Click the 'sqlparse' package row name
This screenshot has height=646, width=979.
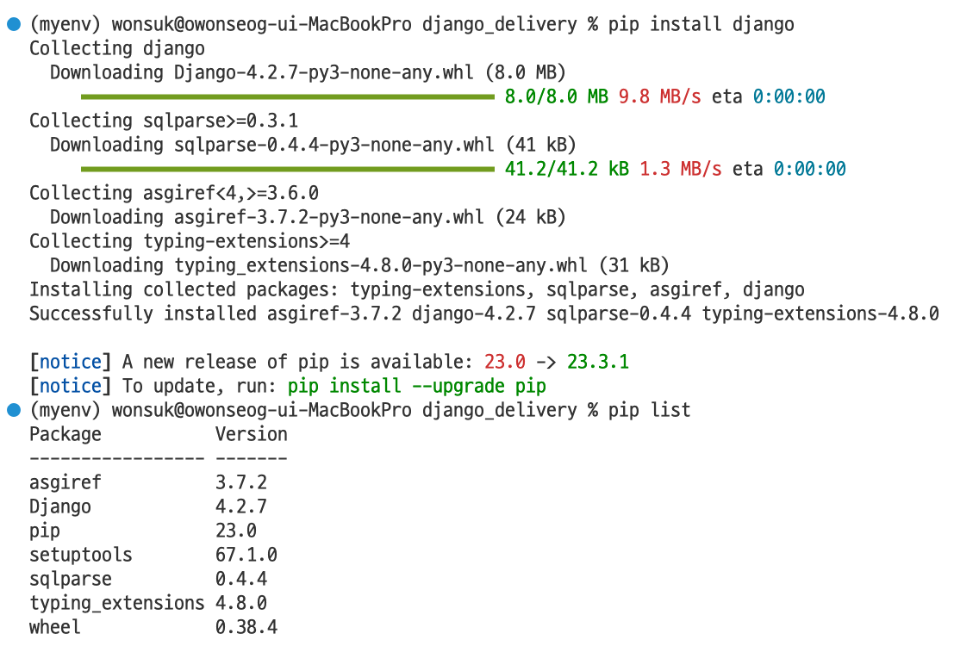(x=71, y=579)
